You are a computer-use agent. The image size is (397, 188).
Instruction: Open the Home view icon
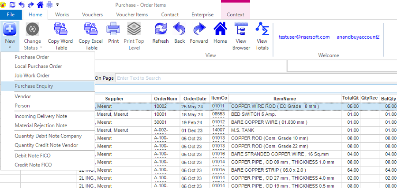[220, 29]
